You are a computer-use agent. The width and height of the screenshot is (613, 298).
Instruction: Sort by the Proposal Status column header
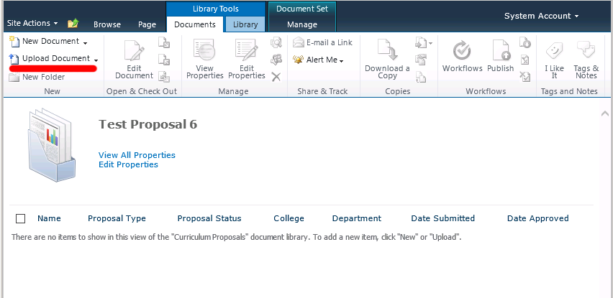pyautogui.click(x=209, y=218)
